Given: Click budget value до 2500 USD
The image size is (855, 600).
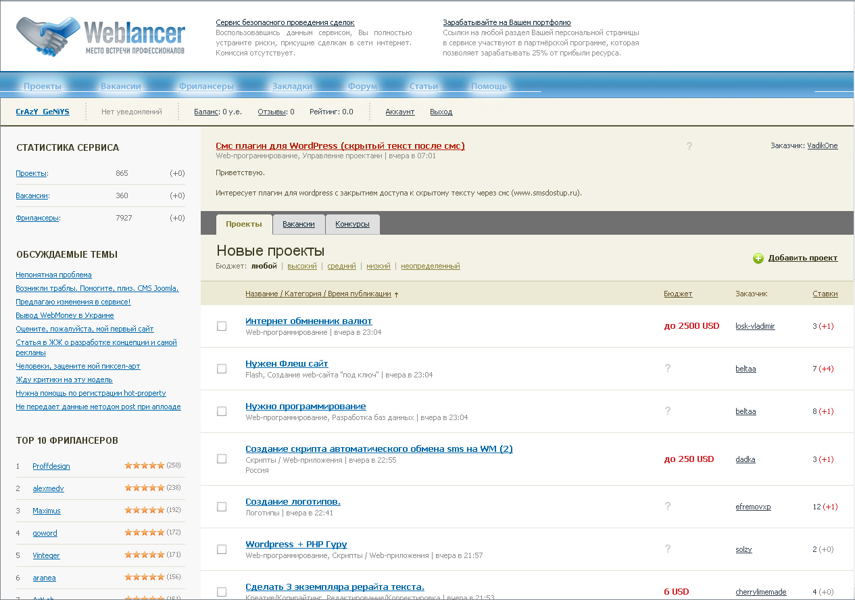Looking at the screenshot, I should pyautogui.click(x=691, y=325).
